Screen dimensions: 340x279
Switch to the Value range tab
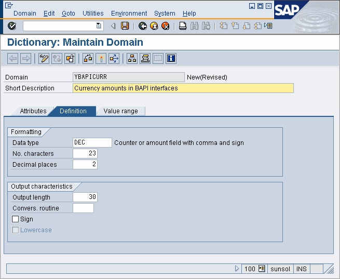pyautogui.click(x=120, y=111)
